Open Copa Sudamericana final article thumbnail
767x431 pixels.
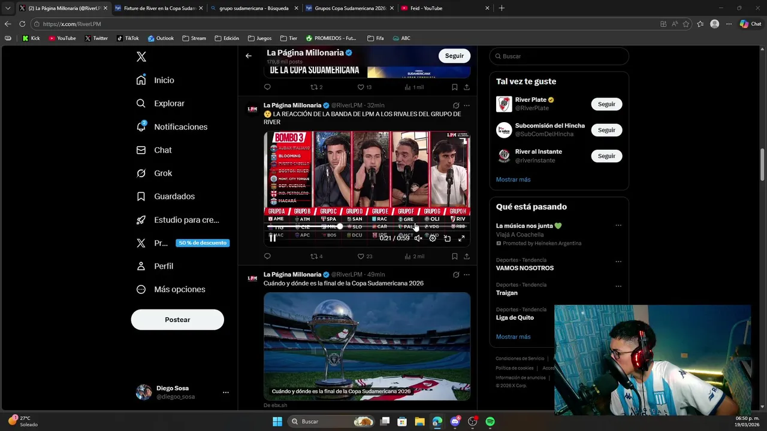point(367,346)
